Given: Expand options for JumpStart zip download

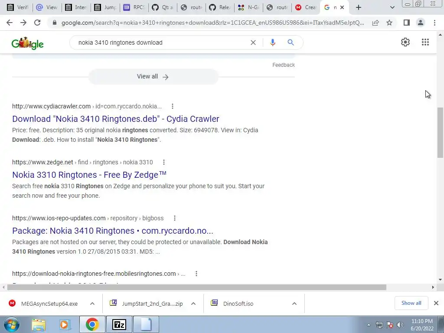Looking at the screenshot, I should pos(193,304).
